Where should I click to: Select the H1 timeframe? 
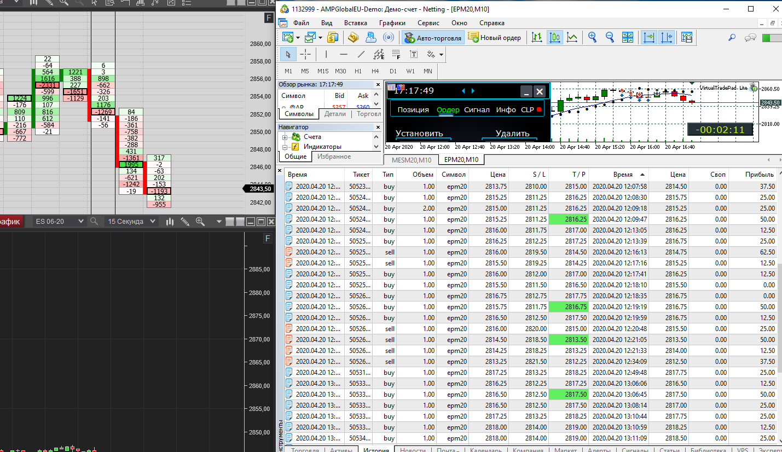coord(358,71)
